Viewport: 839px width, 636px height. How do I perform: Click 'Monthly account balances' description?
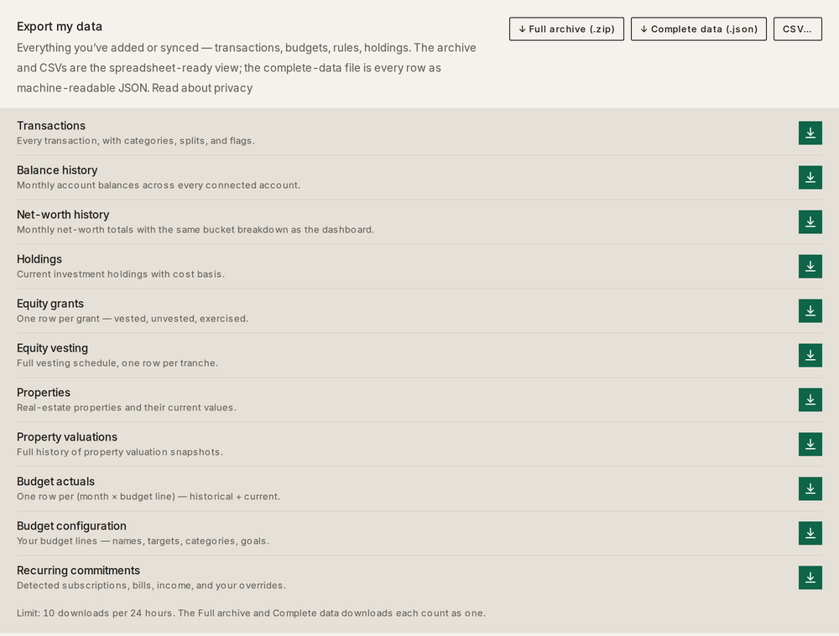click(159, 185)
